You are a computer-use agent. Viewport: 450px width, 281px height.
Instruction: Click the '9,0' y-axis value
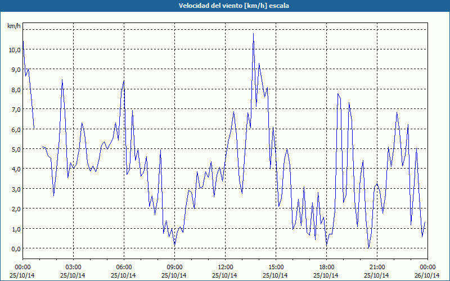[x=16, y=70]
